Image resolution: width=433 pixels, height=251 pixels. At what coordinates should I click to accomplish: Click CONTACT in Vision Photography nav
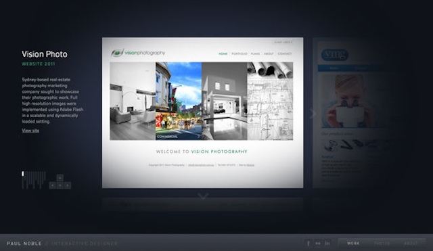pyautogui.click(x=285, y=54)
